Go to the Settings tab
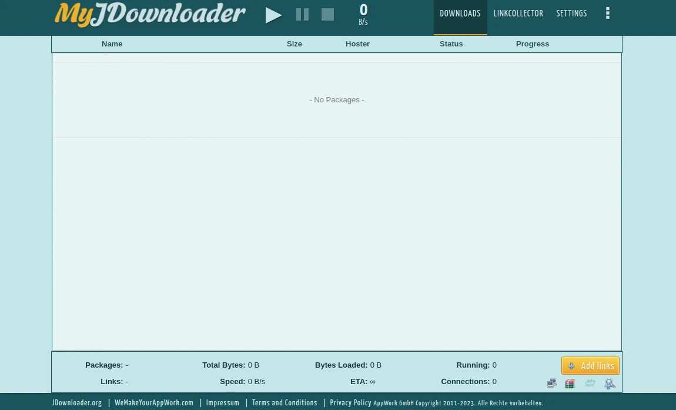 (x=571, y=14)
